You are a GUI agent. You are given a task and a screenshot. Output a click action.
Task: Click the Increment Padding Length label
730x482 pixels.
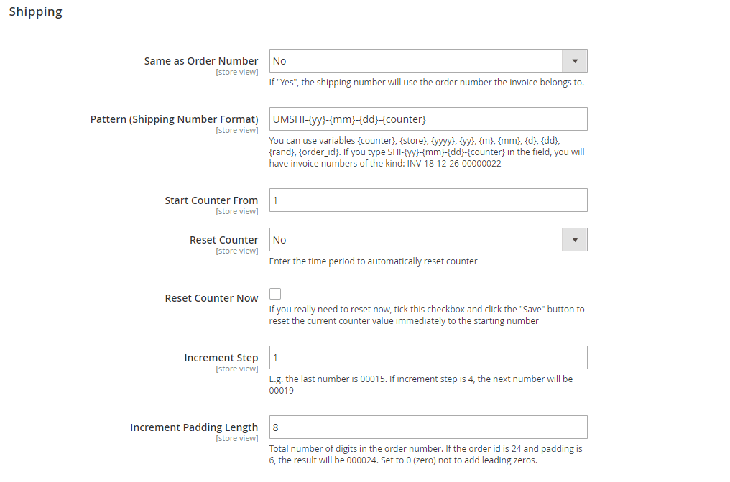194,427
